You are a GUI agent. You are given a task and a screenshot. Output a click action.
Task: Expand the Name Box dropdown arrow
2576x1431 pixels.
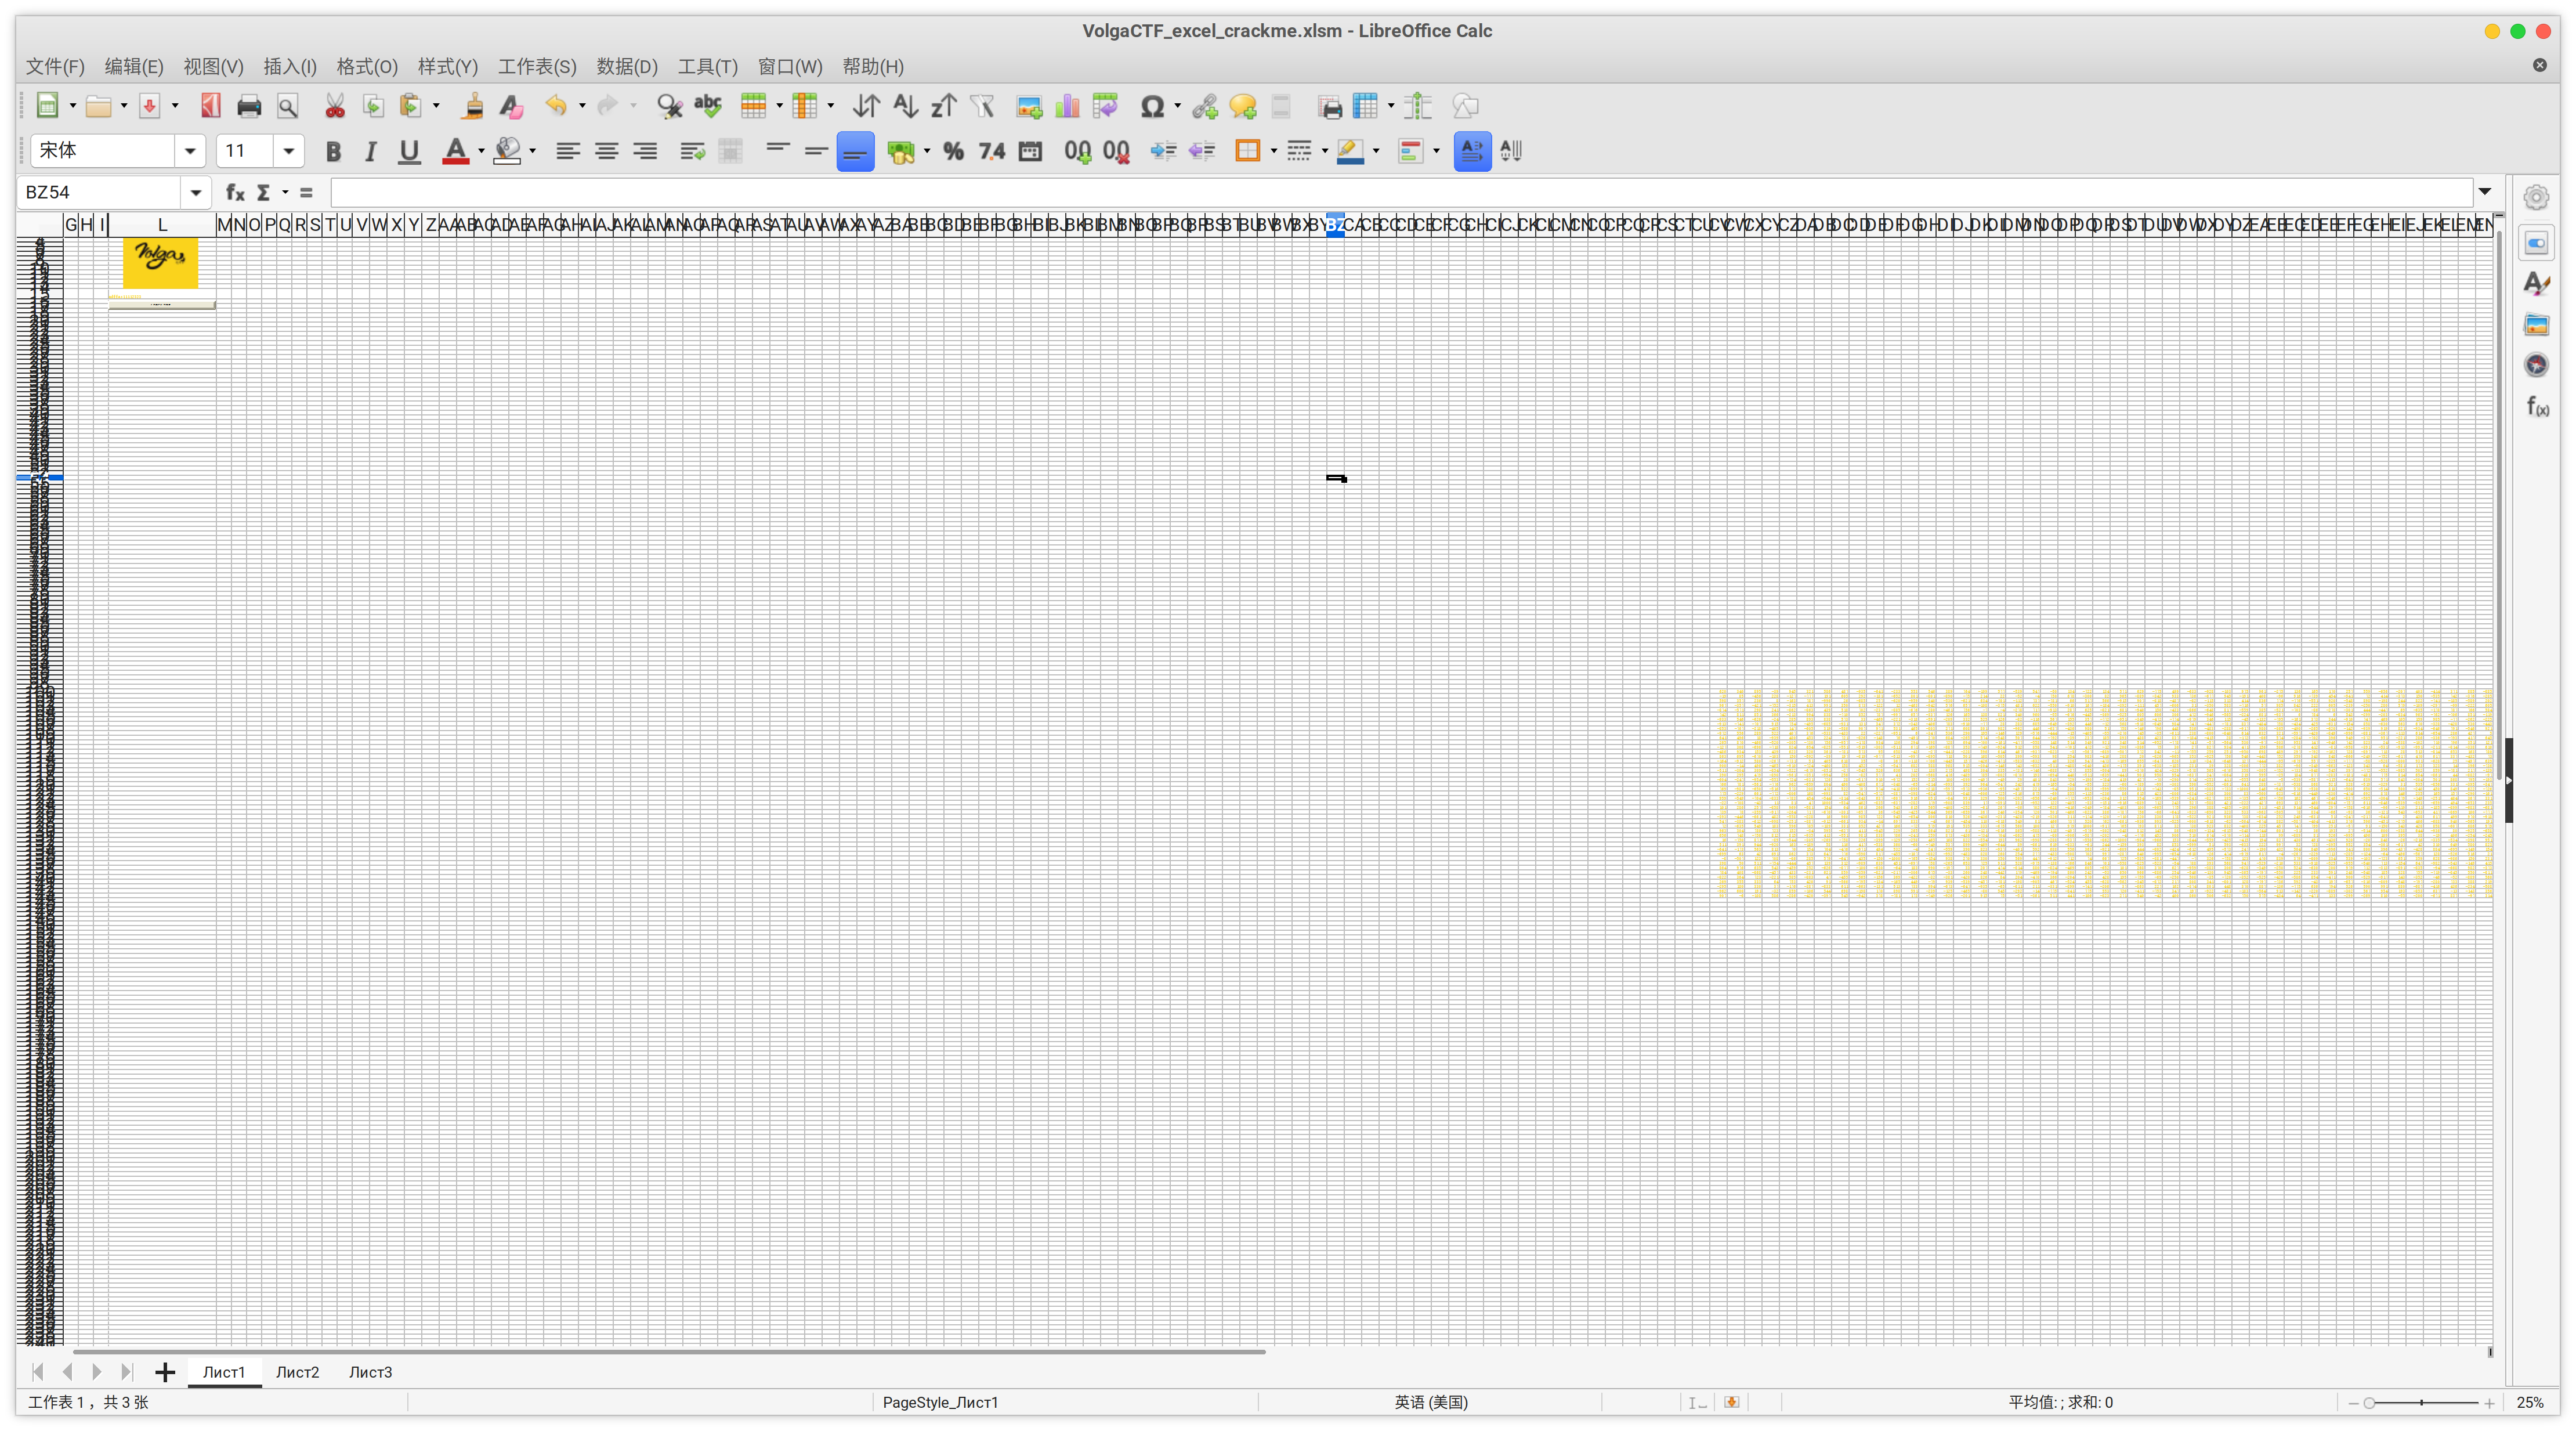tap(195, 192)
